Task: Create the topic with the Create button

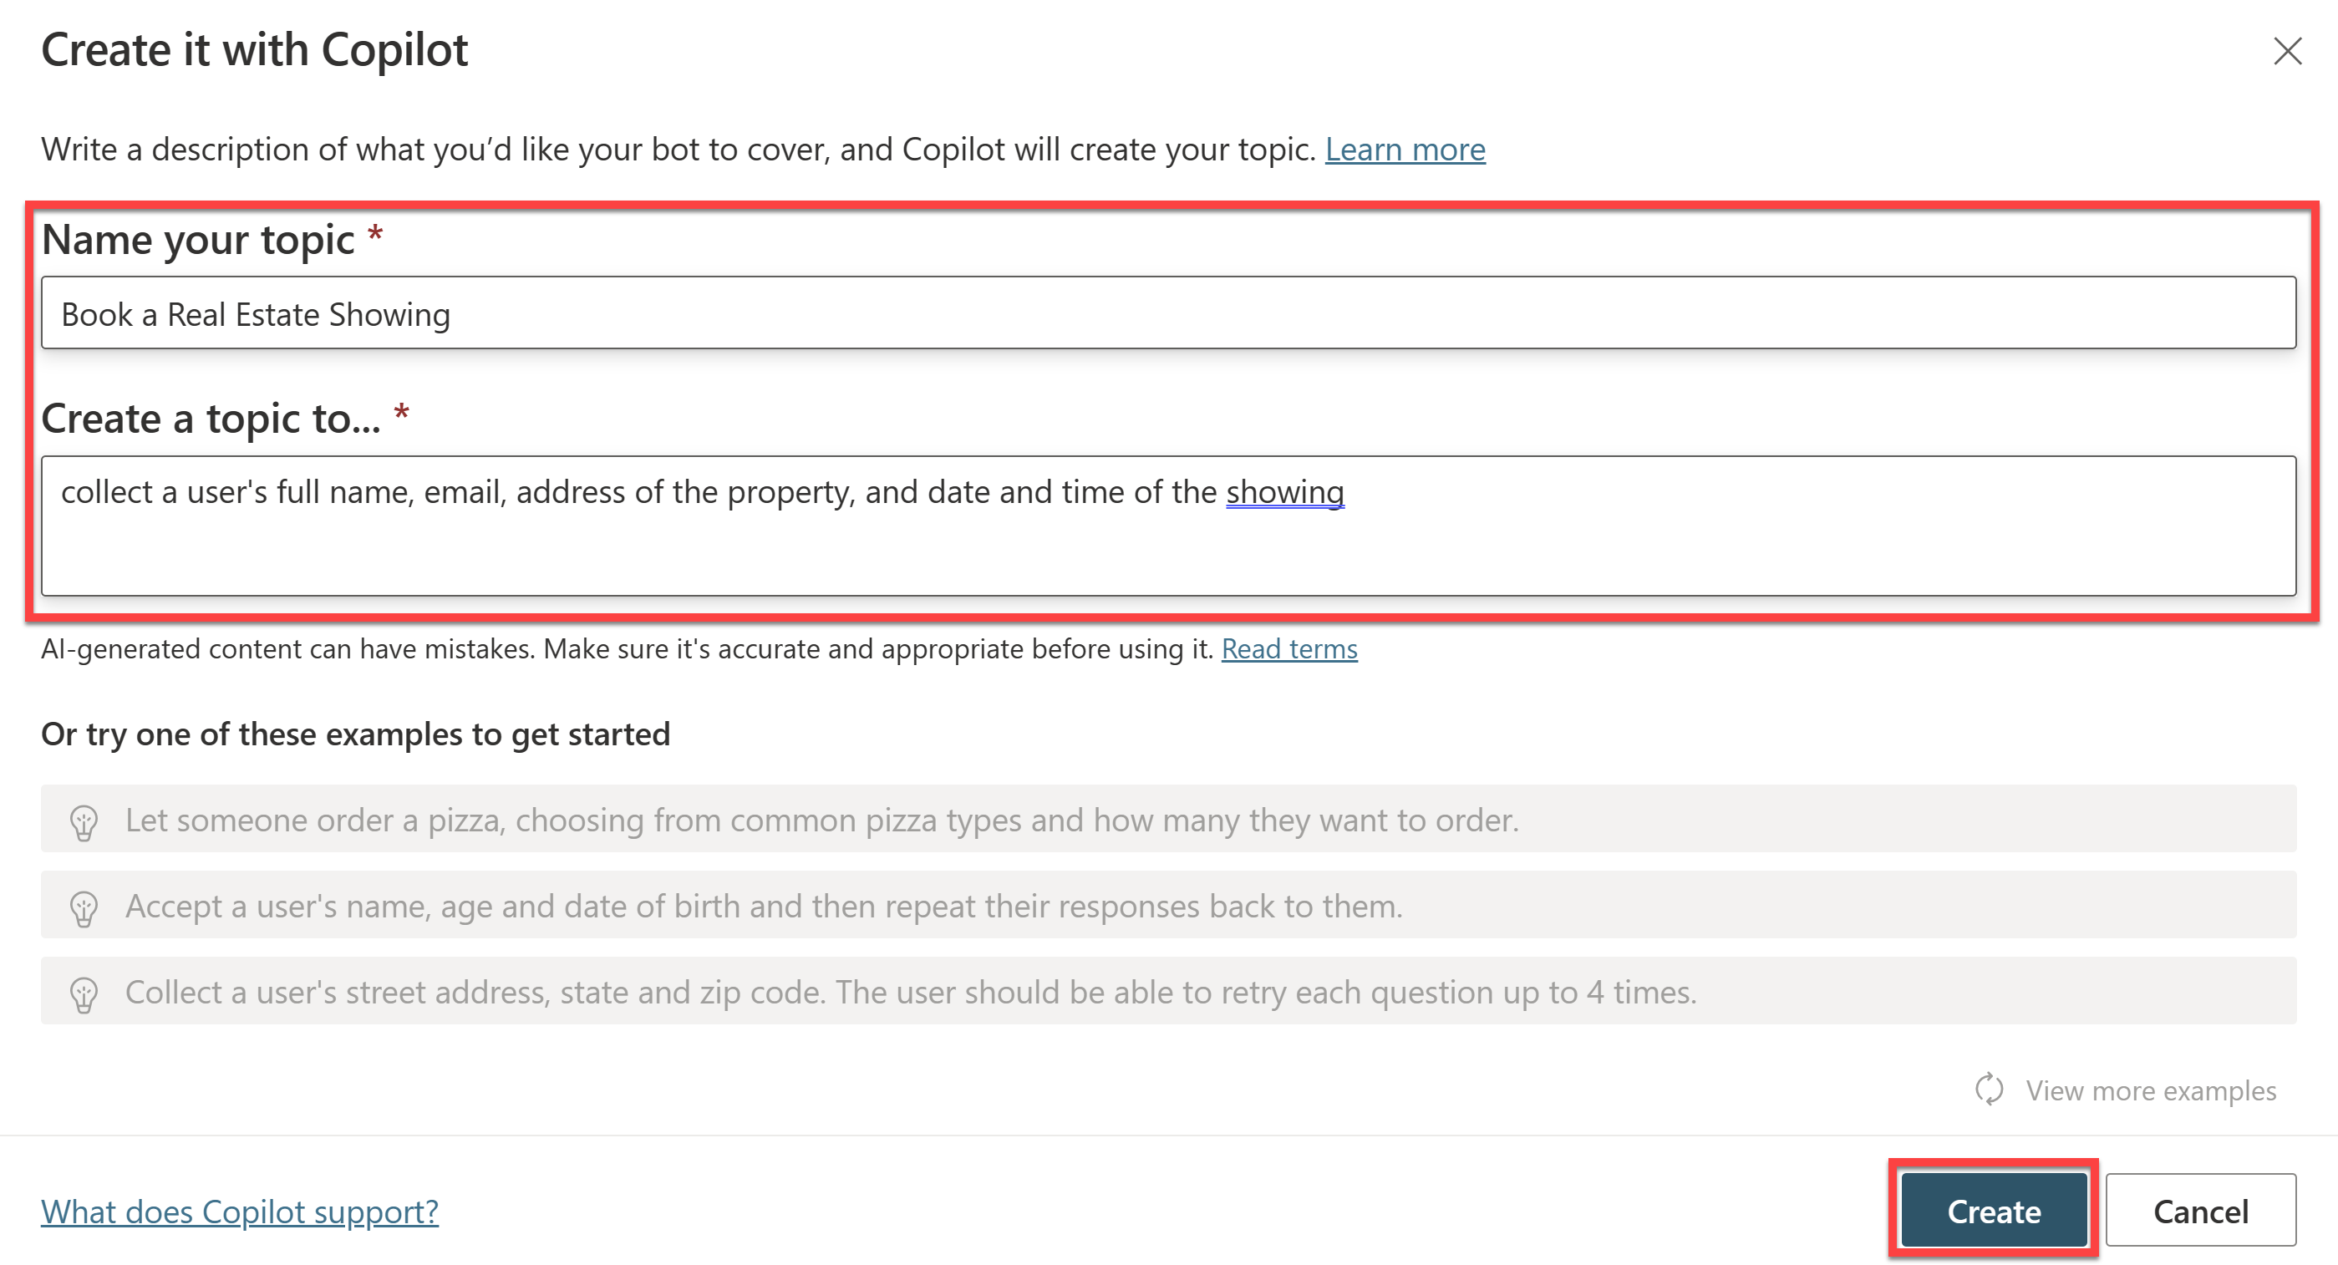Action: [x=1994, y=1211]
